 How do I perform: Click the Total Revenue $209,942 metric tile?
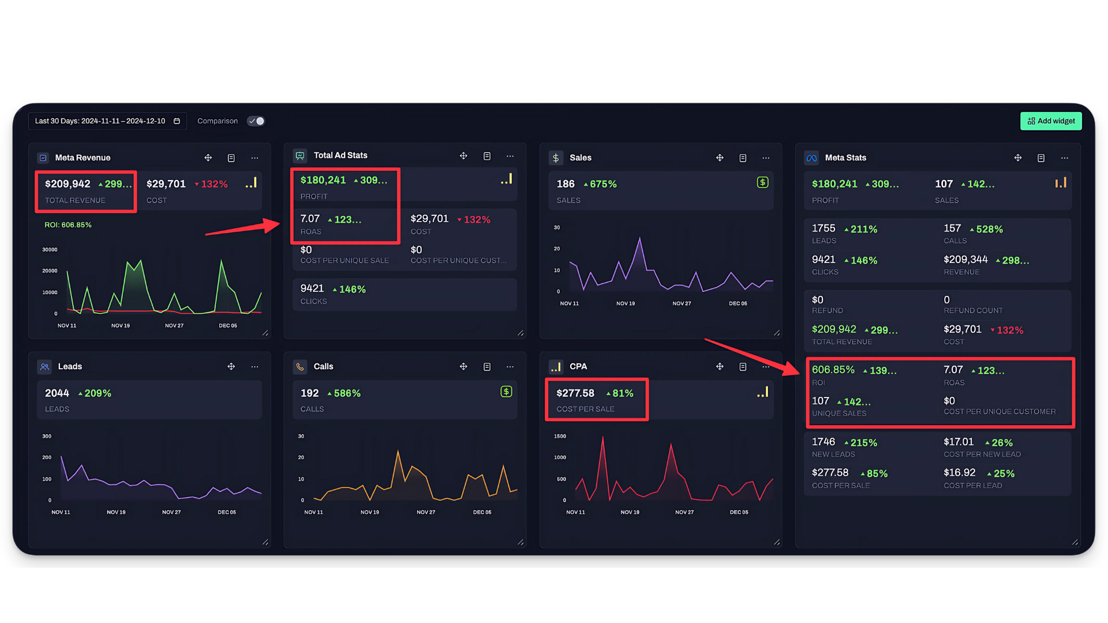tap(86, 191)
